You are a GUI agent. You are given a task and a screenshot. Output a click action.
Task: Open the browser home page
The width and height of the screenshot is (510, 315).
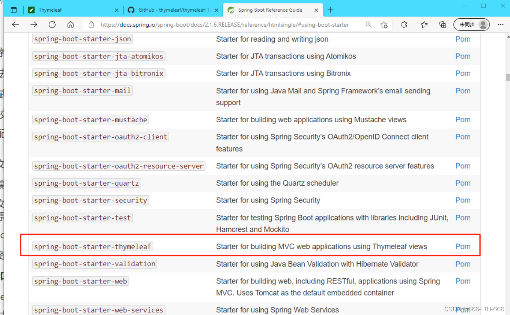pyautogui.click(x=71, y=25)
